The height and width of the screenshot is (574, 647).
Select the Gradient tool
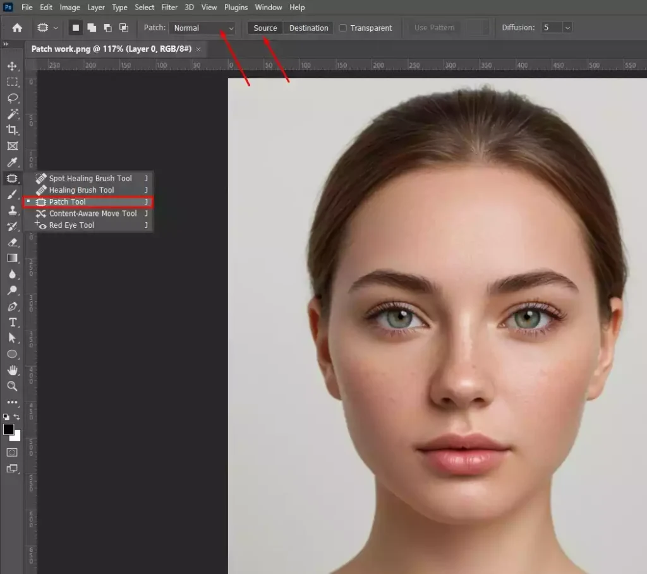click(13, 258)
